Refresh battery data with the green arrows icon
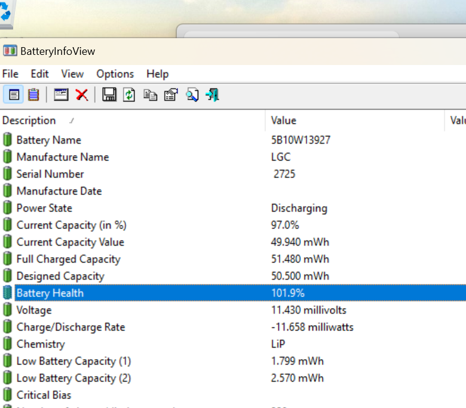The width and height of the screenshot is (466, 408). (x=129, y=95)
